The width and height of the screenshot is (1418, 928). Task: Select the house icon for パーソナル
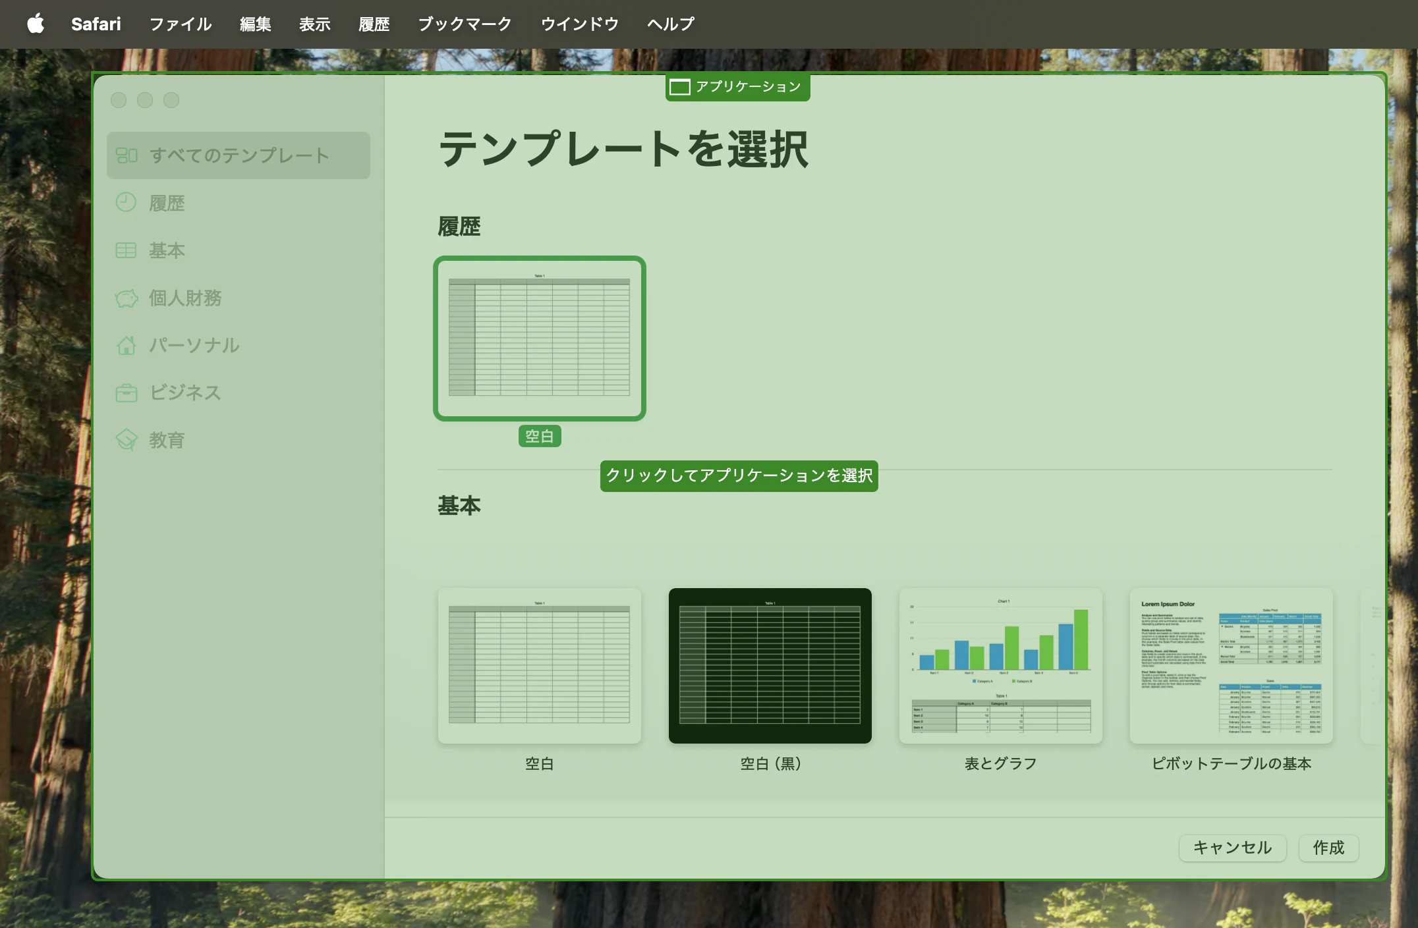[x=126, y=345]
